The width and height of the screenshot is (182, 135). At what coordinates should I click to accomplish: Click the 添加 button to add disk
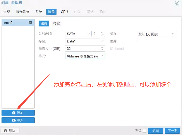click(x=18, y=113)
